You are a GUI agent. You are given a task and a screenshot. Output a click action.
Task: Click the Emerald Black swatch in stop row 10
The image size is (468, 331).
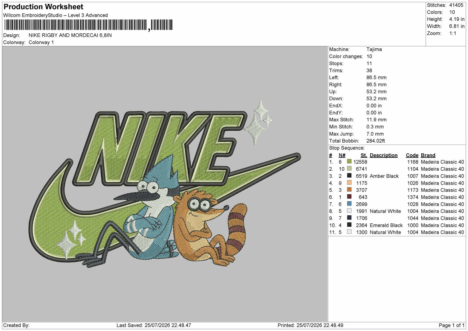click(x=349, y=225)
